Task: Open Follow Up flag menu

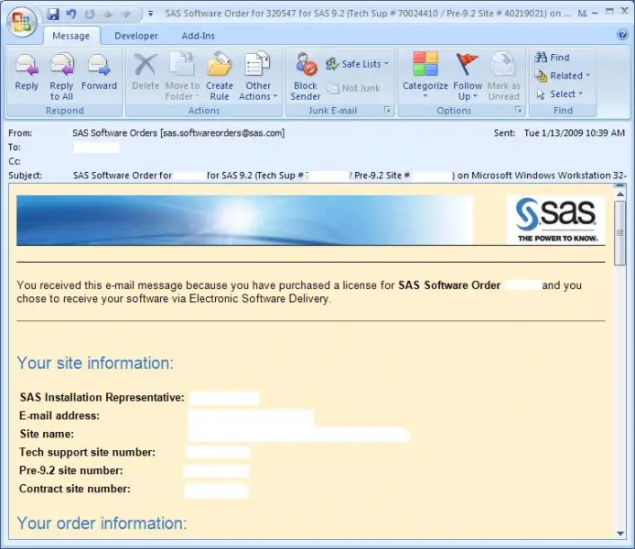Action: 468,77
